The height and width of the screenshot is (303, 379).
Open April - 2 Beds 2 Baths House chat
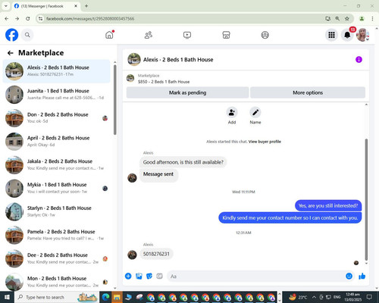tap(56, 142)
